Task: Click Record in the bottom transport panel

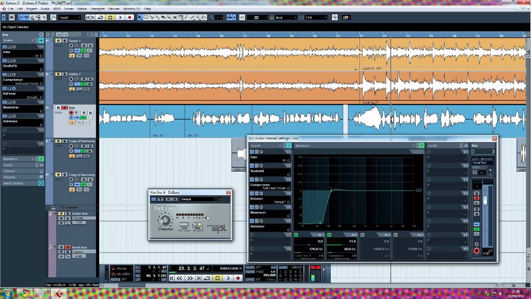Action: tap(238, 278)
